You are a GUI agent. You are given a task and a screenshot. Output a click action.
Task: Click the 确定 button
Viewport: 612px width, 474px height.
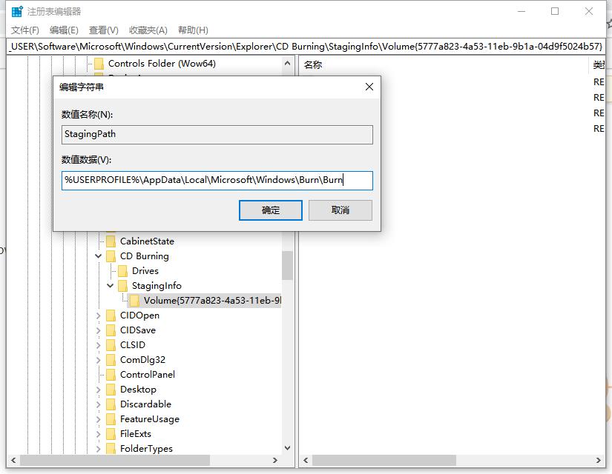[269, 210]
